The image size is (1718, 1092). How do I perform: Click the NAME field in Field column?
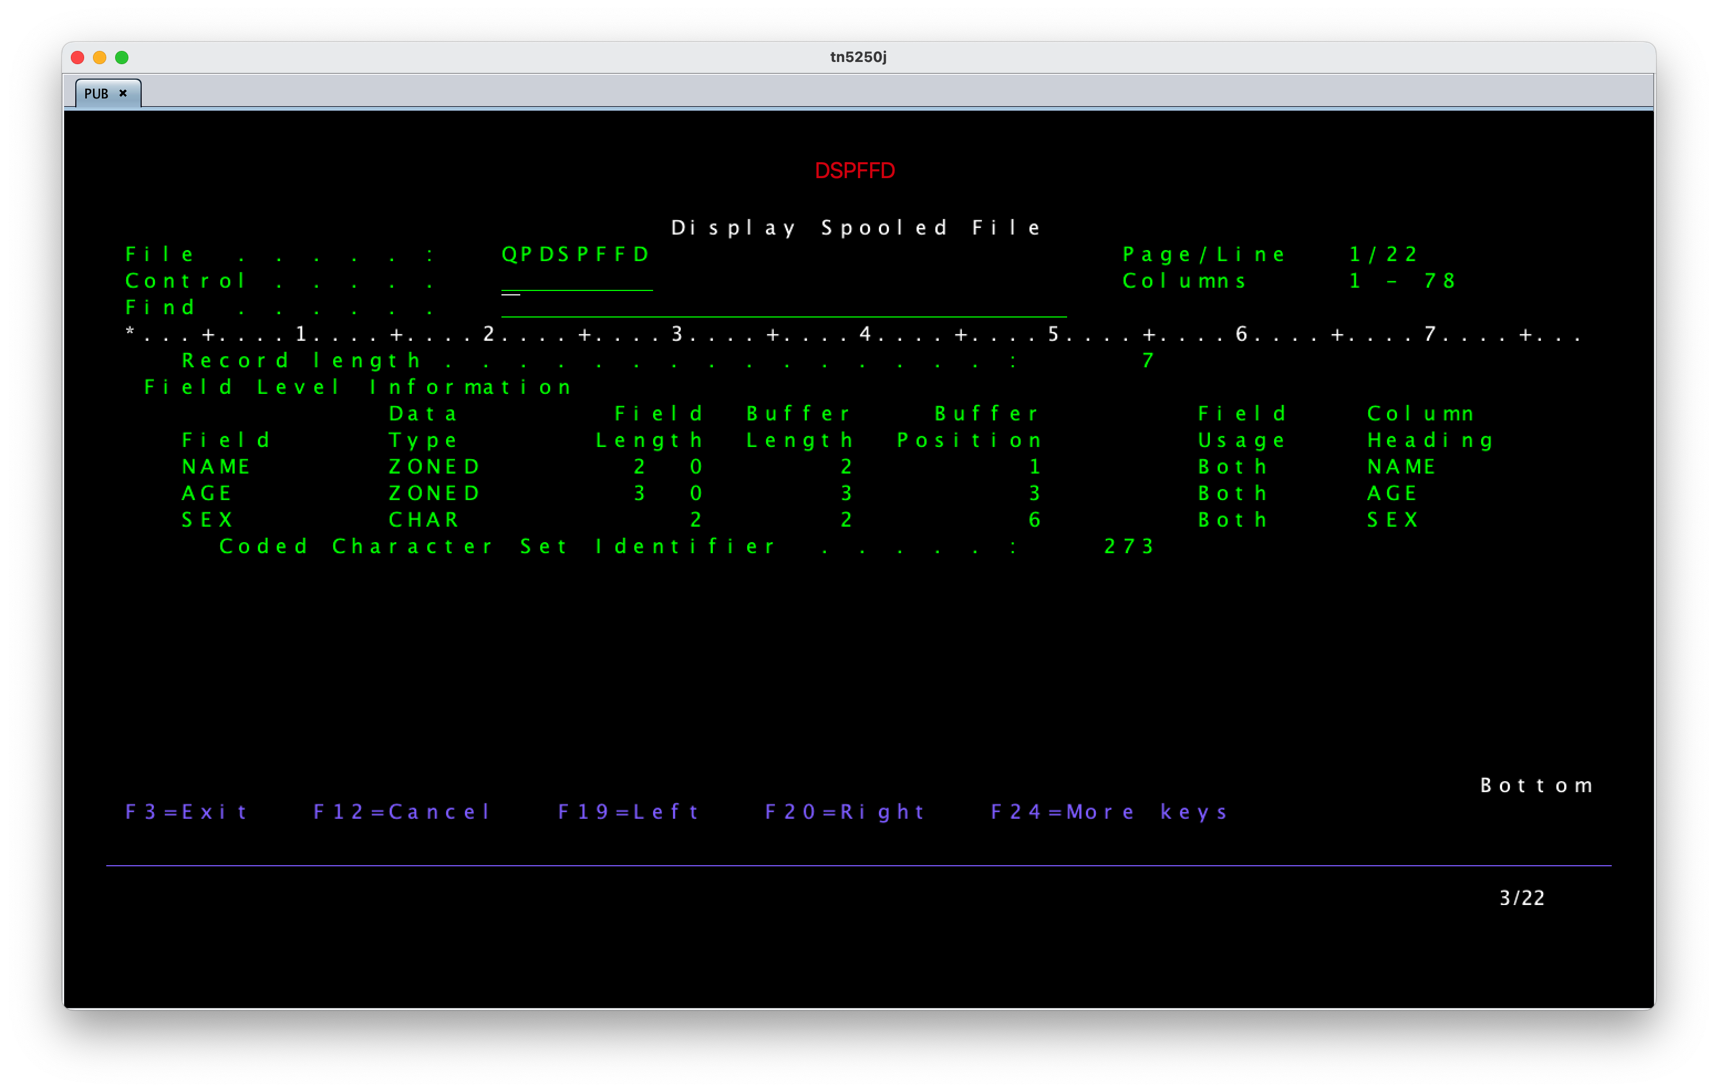215,466
